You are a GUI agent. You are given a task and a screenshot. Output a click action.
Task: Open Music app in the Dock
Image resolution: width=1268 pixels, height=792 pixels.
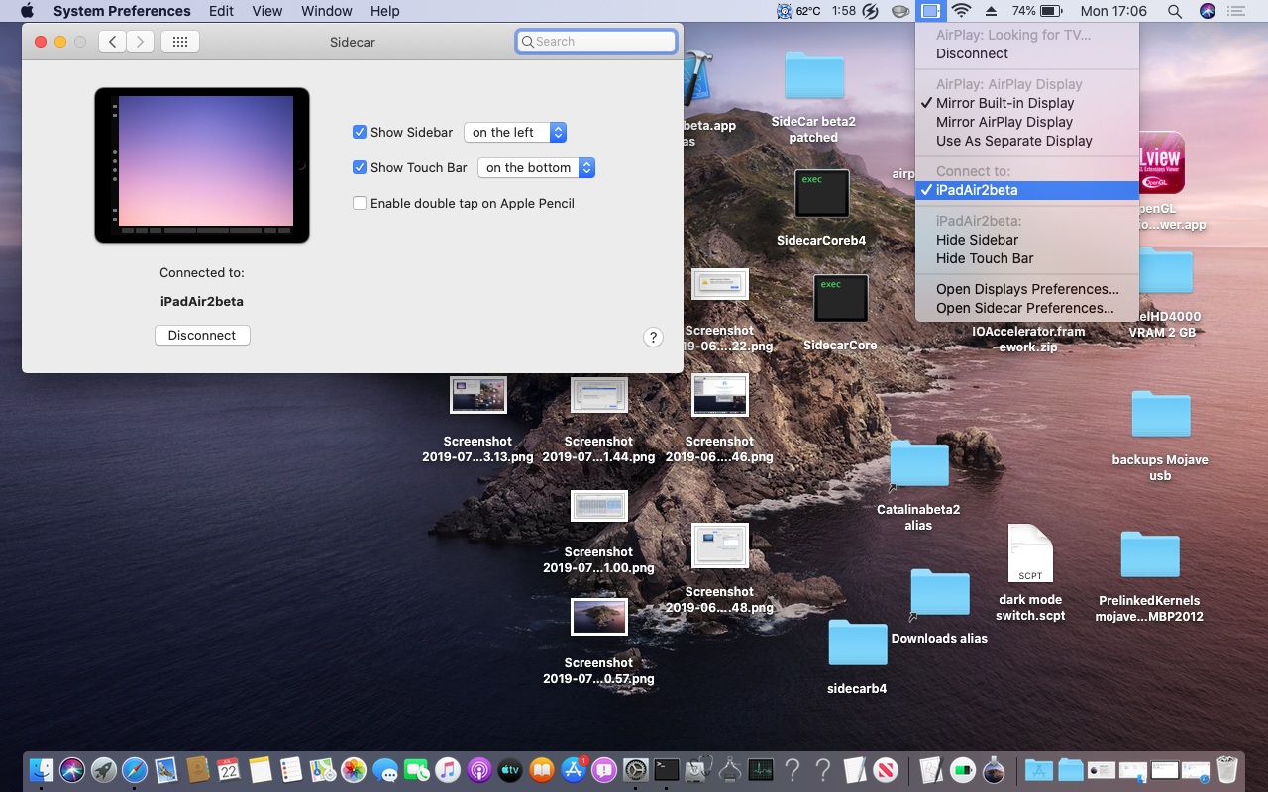click(448, 769)
